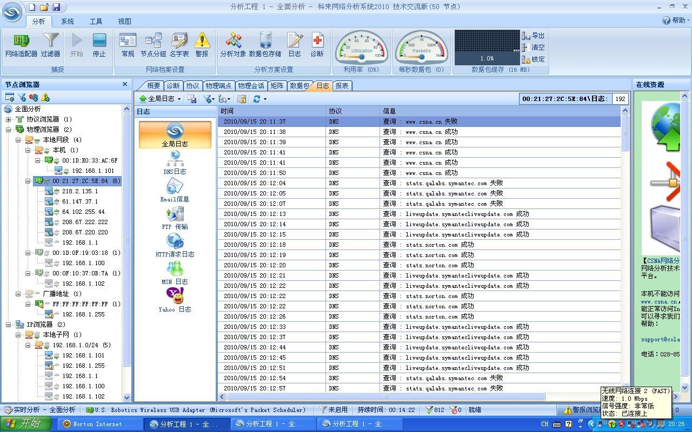Click the log list vertical scrollbar

[x=626, y=243]
